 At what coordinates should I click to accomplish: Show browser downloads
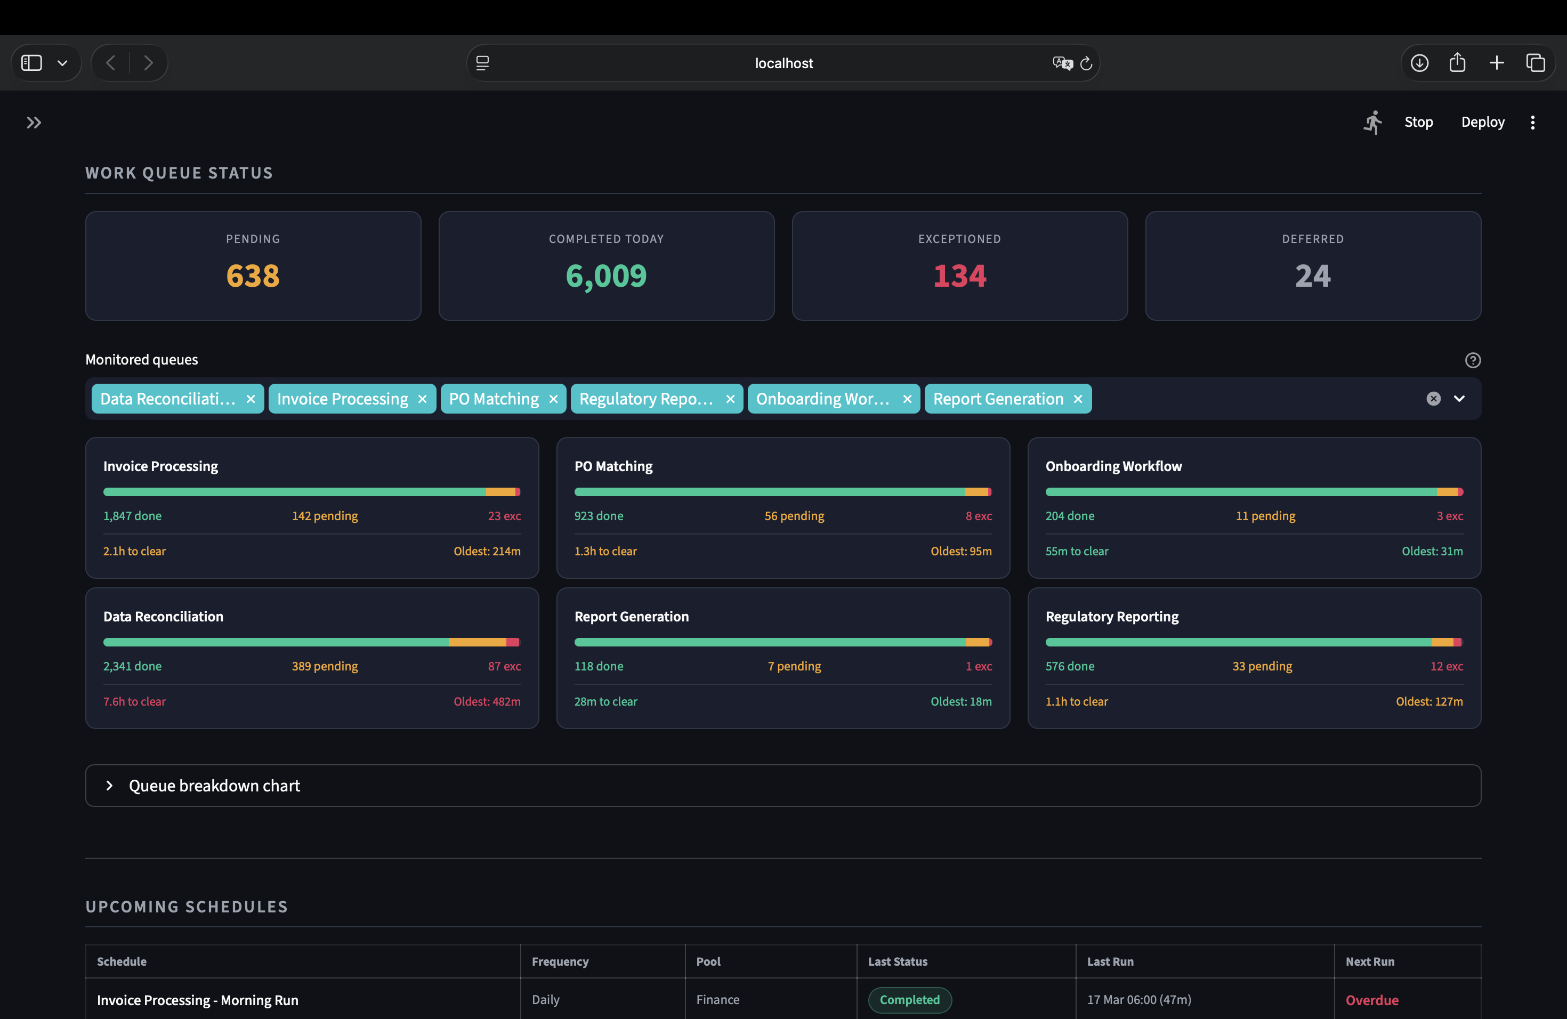[1419, 62]
